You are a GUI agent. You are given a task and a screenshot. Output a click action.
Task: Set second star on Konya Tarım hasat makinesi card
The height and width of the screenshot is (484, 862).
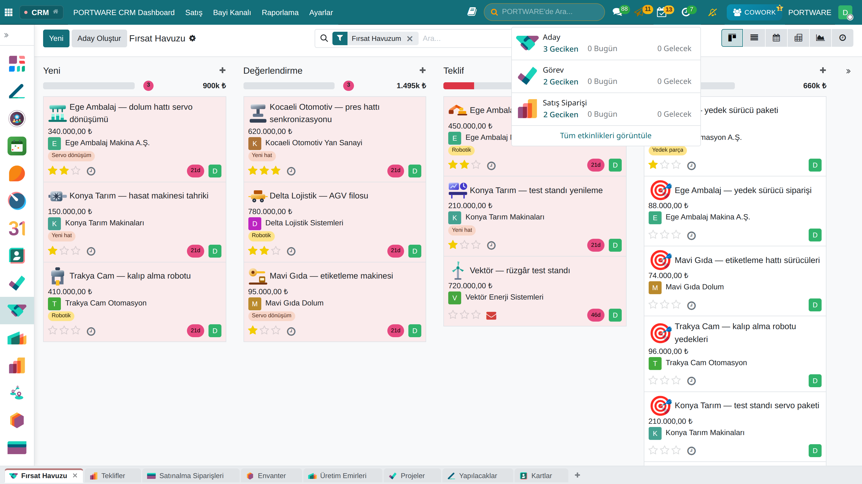(64, 251)
